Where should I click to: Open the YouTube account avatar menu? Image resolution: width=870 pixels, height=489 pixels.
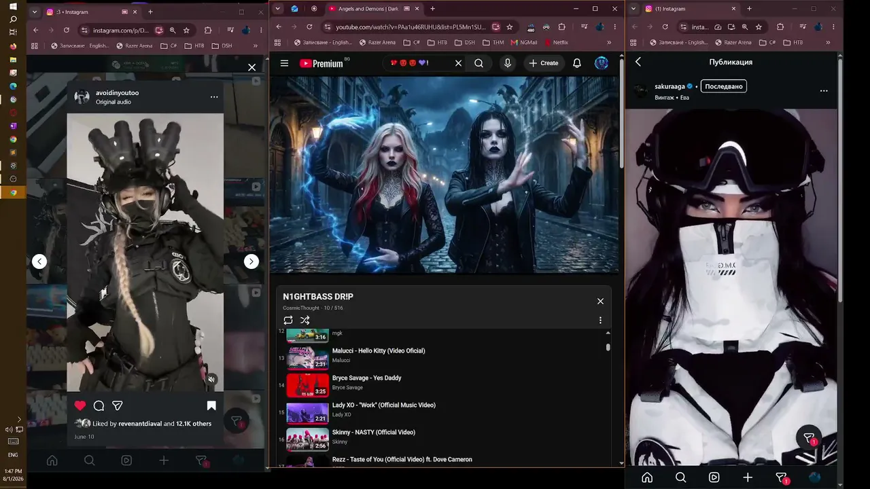pos(602,63)
